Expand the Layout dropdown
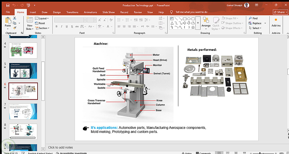The height and width of the screenshot is (154, 289). click(x=42, y=18)
